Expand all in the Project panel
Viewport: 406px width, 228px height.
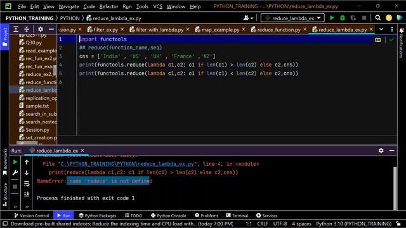(x=16, y=29)
